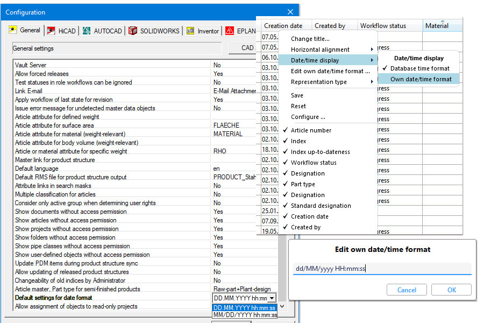Select the Allow forced releases row
Screen dimensions: 484x323
112,74
